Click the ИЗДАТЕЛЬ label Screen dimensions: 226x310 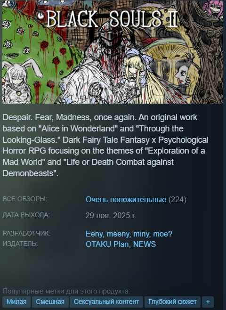[20, 244]
